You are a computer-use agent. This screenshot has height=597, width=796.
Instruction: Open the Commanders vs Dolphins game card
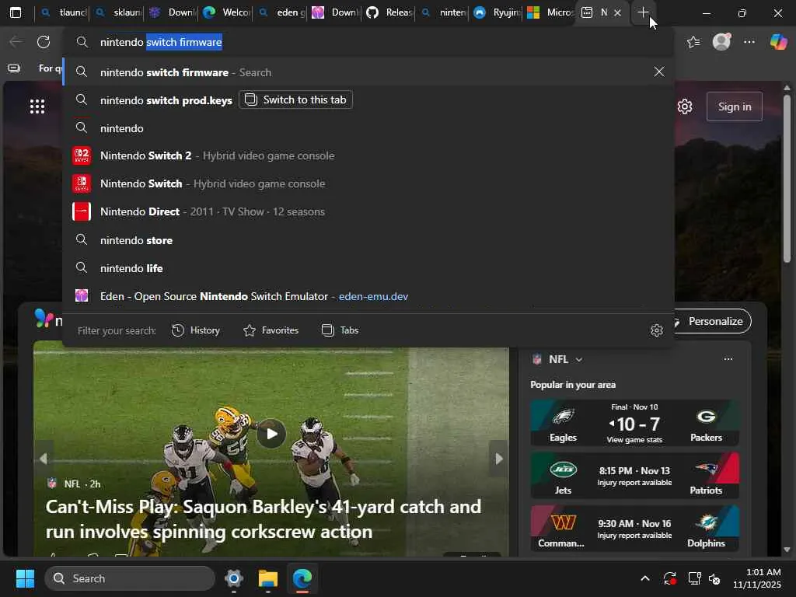pyautogui.click(x=634, y=529)
